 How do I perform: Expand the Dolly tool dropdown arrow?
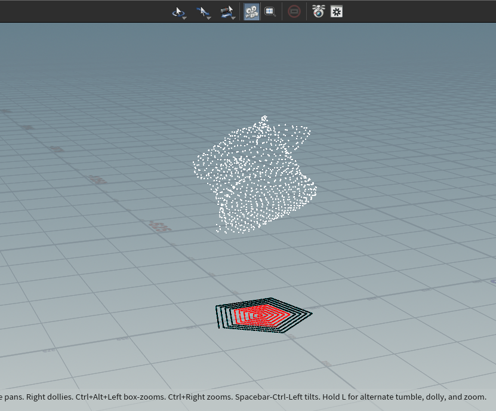click(233, 18)
